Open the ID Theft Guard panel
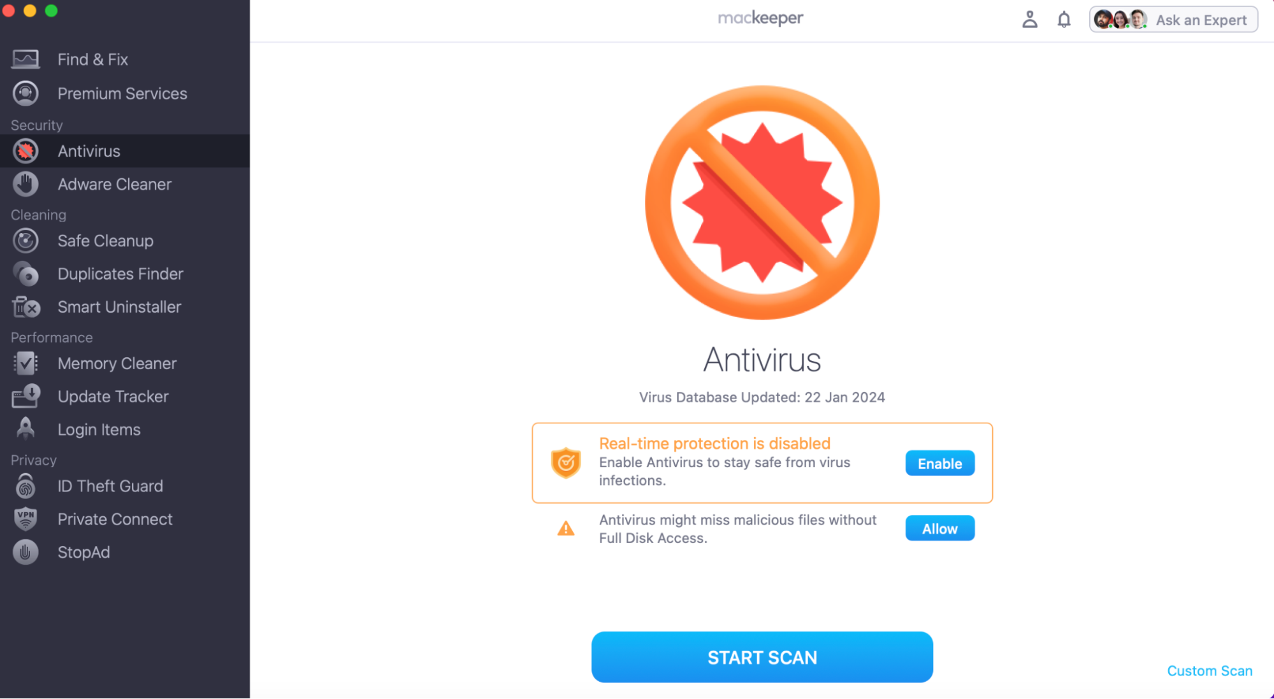1274x699 pixels. [110, 486]
